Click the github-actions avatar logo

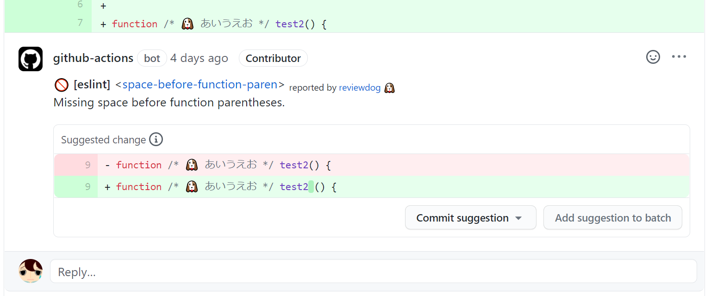[x=31, y=59]
